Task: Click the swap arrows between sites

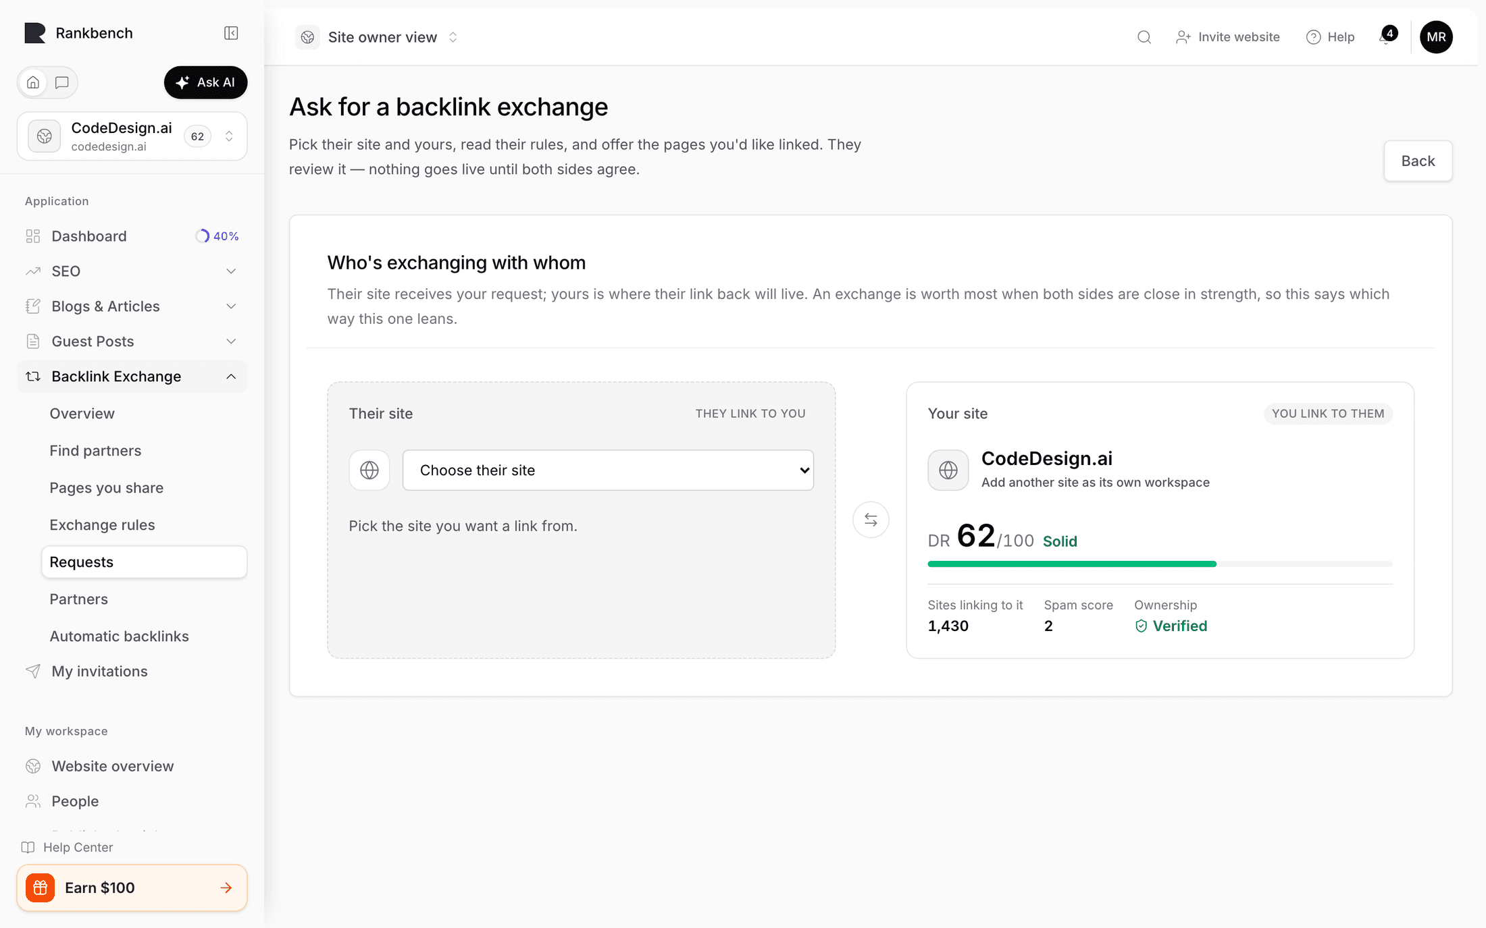Action: coord(871,520)
